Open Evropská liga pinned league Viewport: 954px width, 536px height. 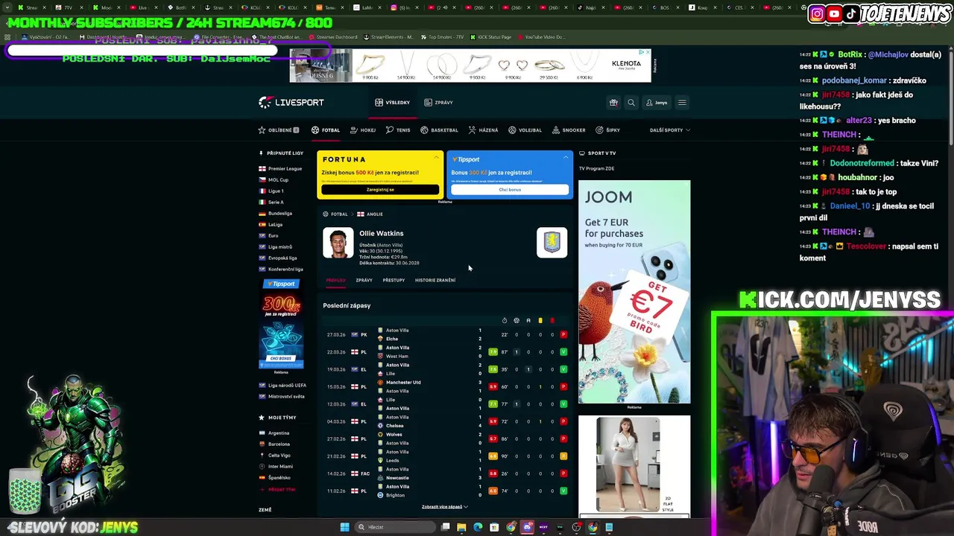click(x=277, y=258)
